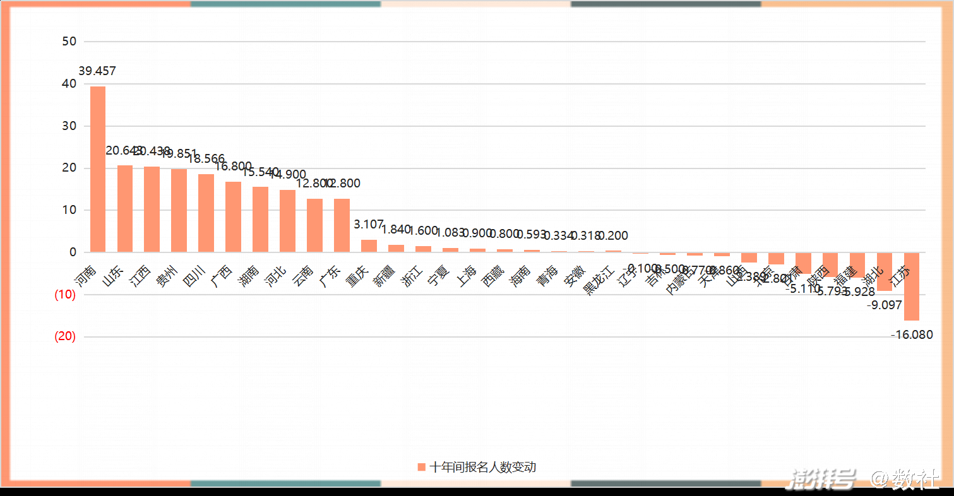Click the 广东 bar
This screenshot has height=496, width=954.
click(342, 225)
